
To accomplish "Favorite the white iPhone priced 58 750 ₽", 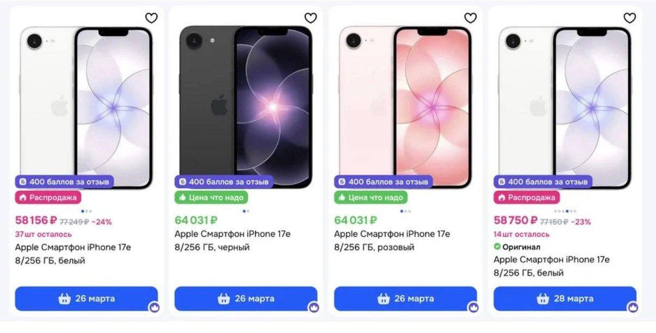I will (630, 18).
